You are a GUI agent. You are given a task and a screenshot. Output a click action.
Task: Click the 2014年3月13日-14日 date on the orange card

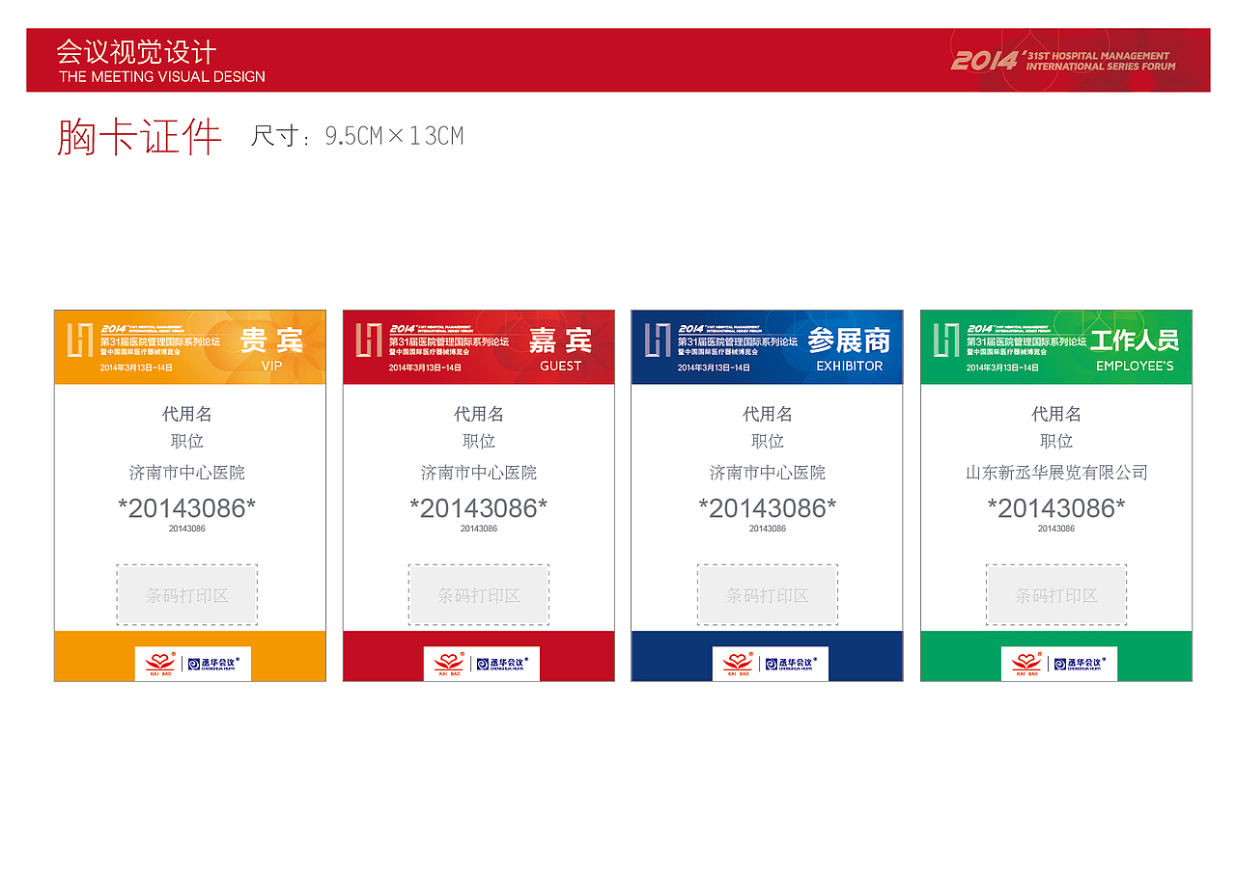136,368
